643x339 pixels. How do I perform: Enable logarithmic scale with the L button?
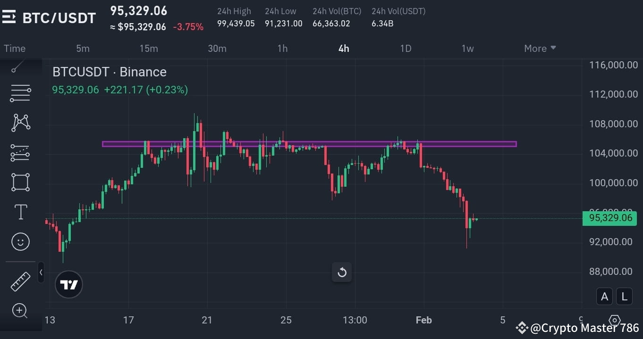(624, 297)
